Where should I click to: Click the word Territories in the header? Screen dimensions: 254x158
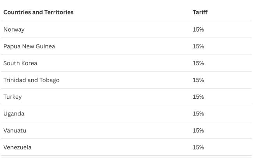[x=59, y=12]
